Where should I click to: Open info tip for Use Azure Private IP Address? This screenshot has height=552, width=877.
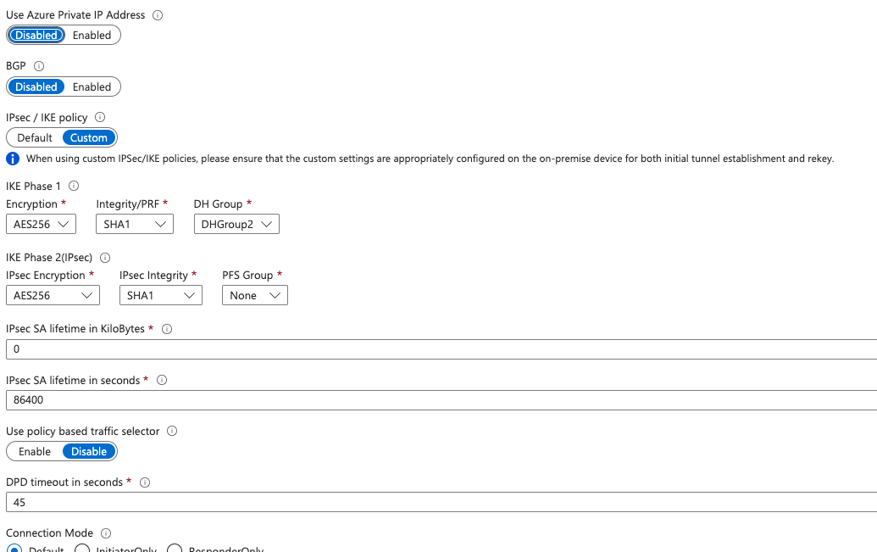158,15
